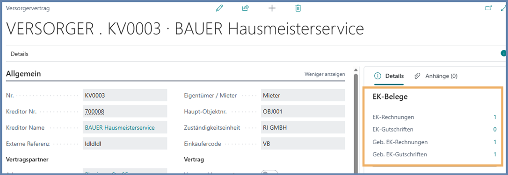The image size is (508, 175).
Task: Click the Vertrag subheading
Action: [x=194, y=160]
